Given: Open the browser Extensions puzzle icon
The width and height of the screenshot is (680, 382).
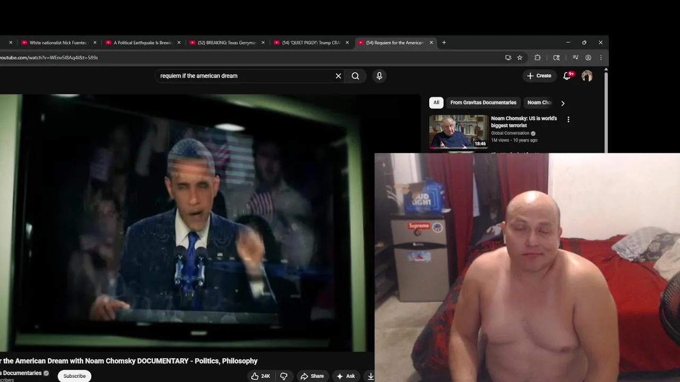Looking at the screenshot, I should tap(538, 57).
